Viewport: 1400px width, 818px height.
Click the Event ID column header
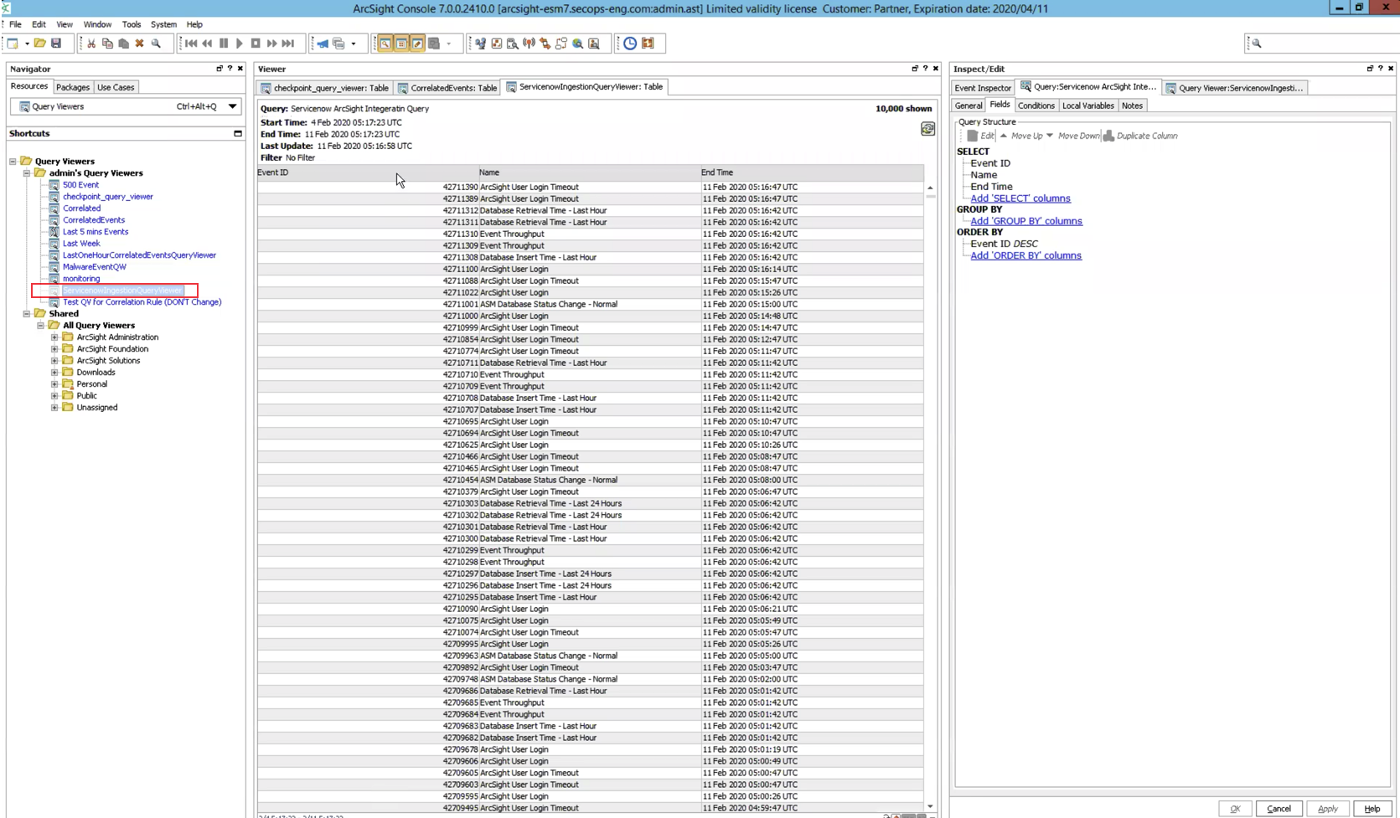366,172
